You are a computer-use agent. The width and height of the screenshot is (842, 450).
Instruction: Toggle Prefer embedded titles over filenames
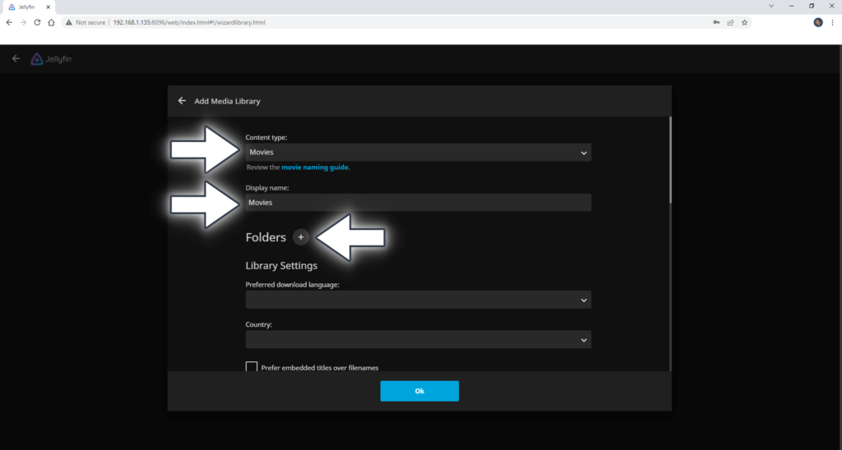tap(252, 367)
